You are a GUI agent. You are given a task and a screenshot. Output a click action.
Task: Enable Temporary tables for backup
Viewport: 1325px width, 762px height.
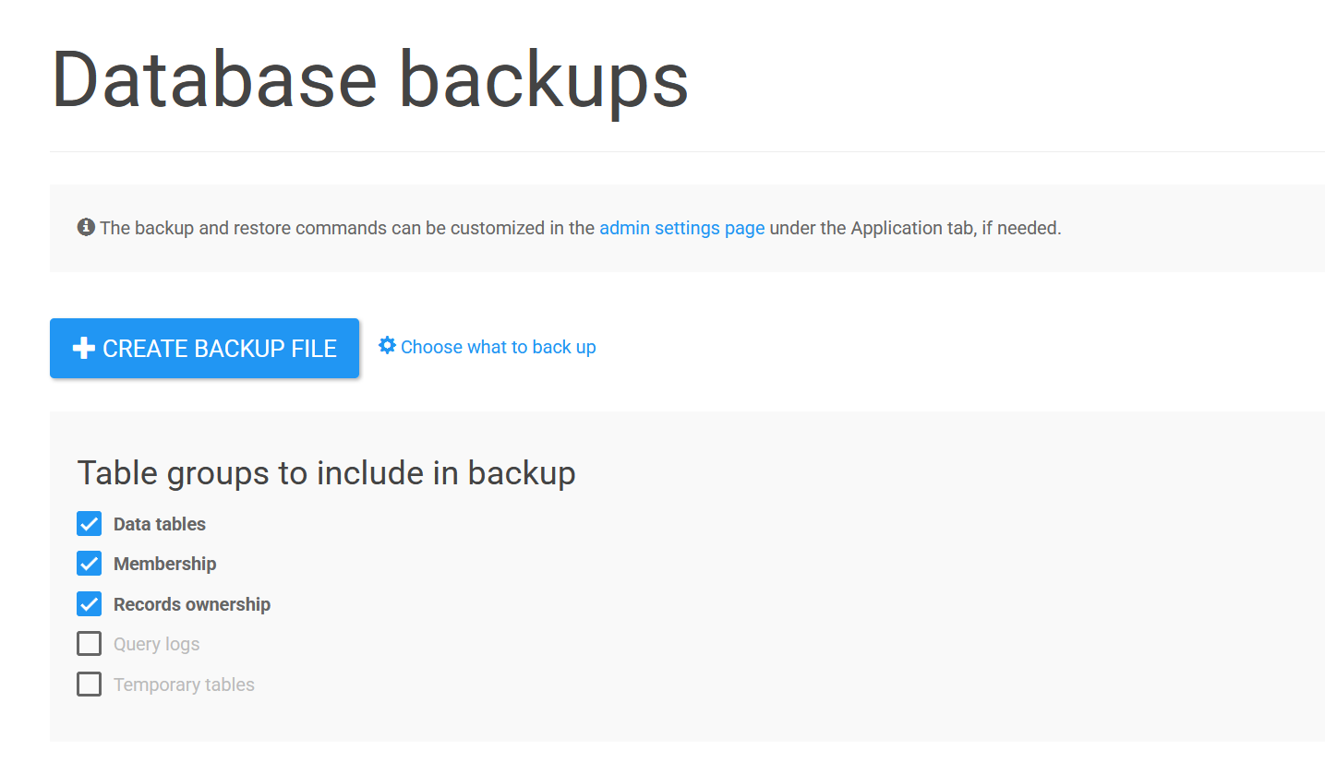pyautogui.click(x=89, y=684)
